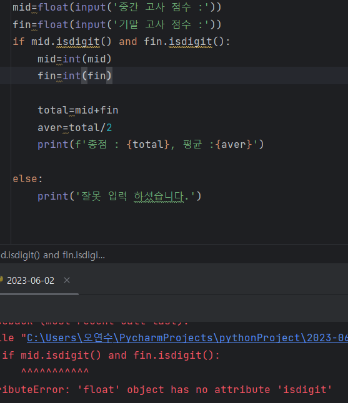Click the line mid=float(input(
Screen dimensions: 348x403
click(117, 7)
